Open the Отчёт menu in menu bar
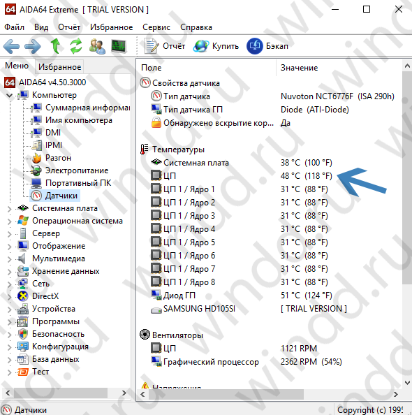 click(69, 27)
